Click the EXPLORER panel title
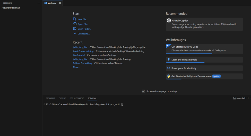 pyautogui.click(x=7, y=3)
